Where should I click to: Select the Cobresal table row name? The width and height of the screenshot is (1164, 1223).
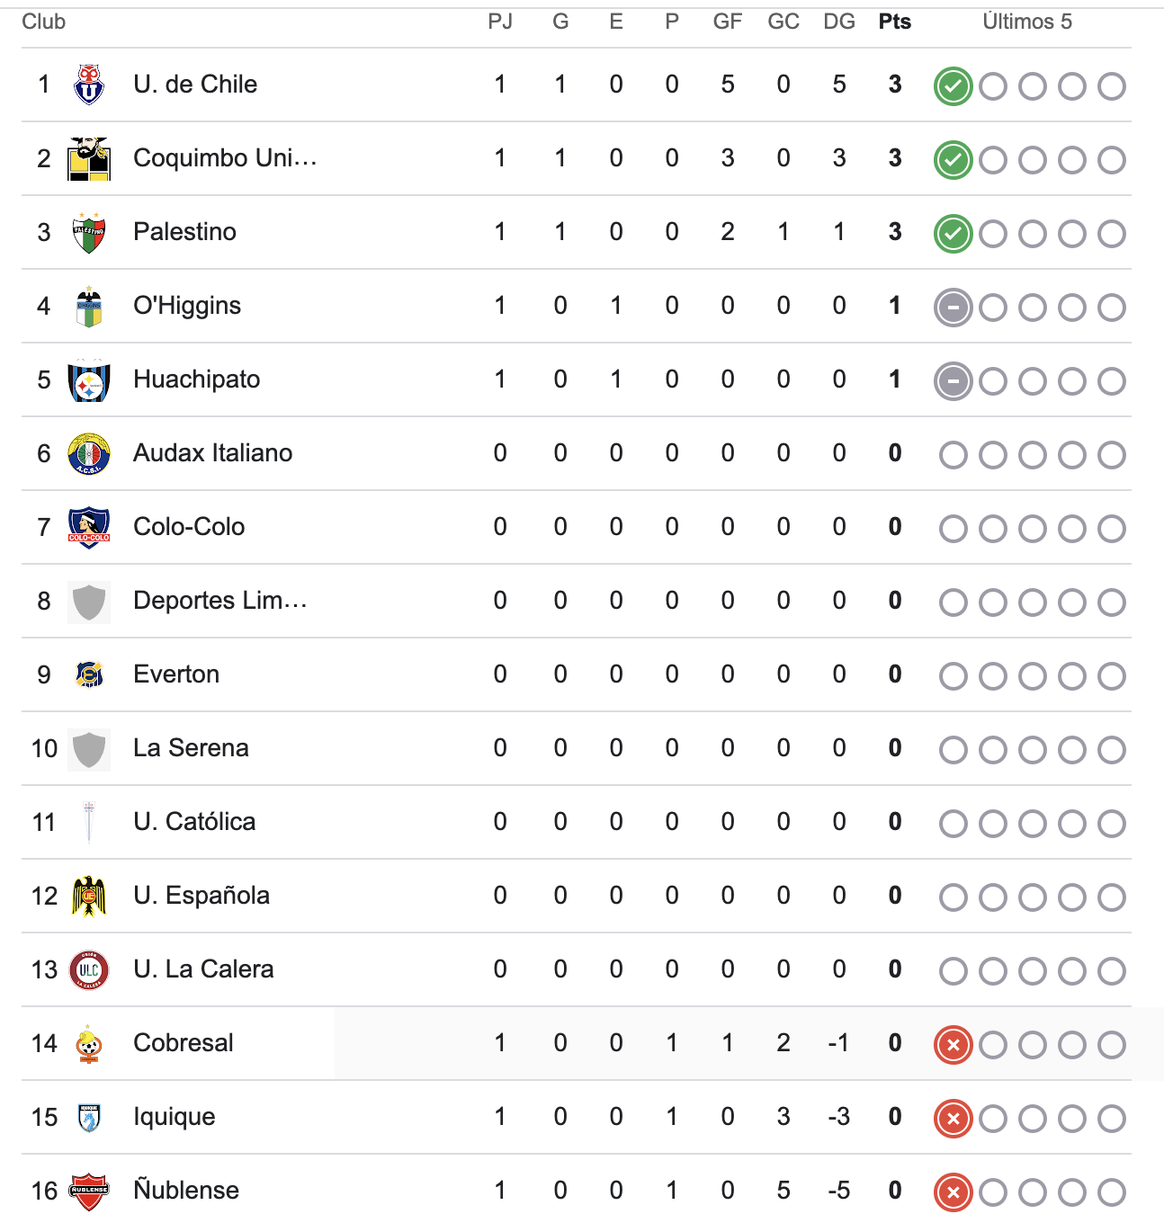pos(184,1043)
